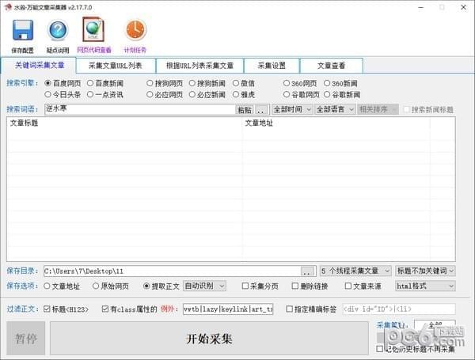
Task: Enable 指定精确标签 checkbox
Action: tap(289, 309)
